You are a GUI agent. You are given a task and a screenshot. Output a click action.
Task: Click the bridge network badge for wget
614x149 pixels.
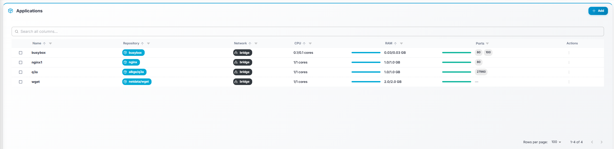243,82
